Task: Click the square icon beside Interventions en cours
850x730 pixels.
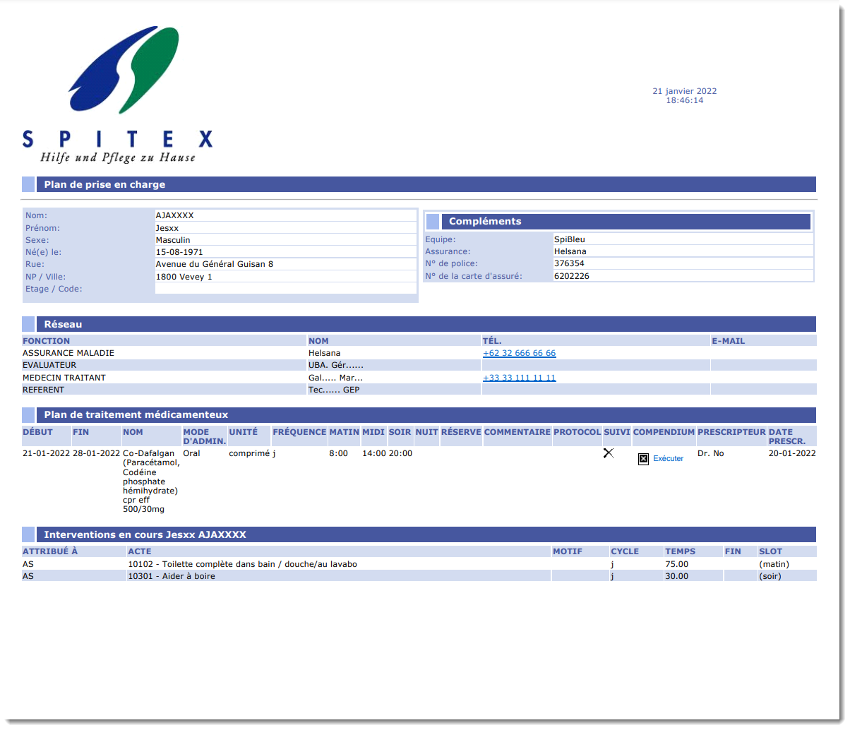Action: tap(28, 534)
